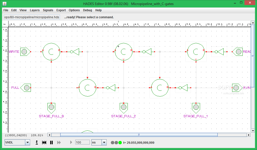Select the inverter after the top-middle C-gate
The height and width of the screenshot is (150, 257).
pos(147,52)
